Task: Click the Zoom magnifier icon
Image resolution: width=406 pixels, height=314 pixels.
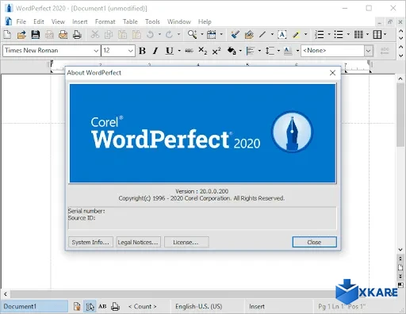Action: [x=192, y=34]
